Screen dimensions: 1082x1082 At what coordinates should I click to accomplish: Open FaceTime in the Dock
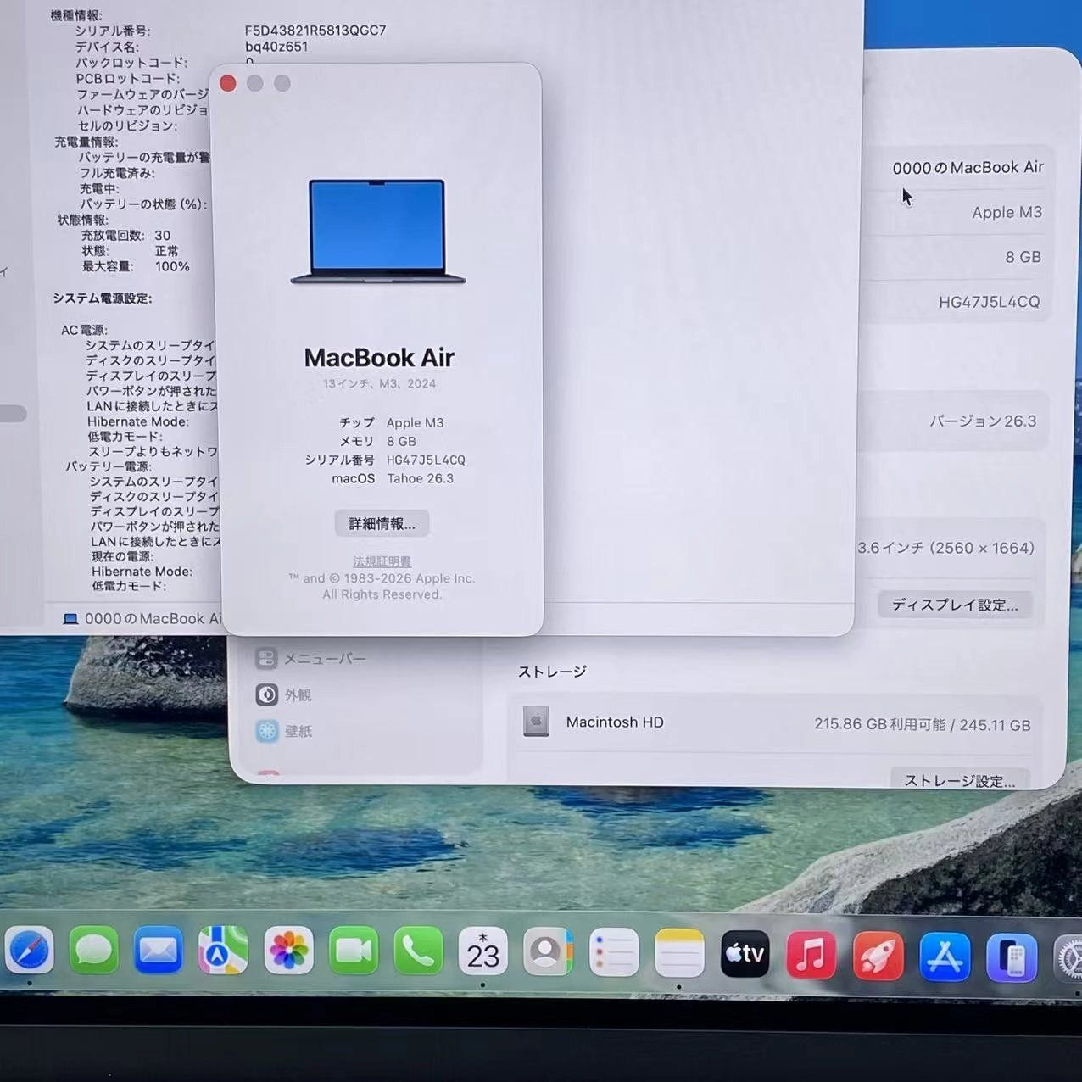click(354, 951)
